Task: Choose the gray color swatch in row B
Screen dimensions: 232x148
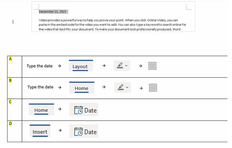Action: [153, 88]
